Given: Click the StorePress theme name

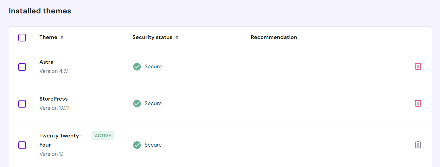Looking at the screenshot, I should [53, 99].
